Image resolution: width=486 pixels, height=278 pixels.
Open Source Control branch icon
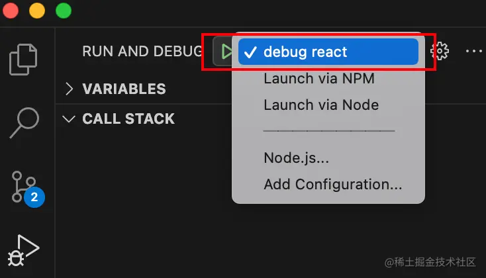(x=24, y=187)
